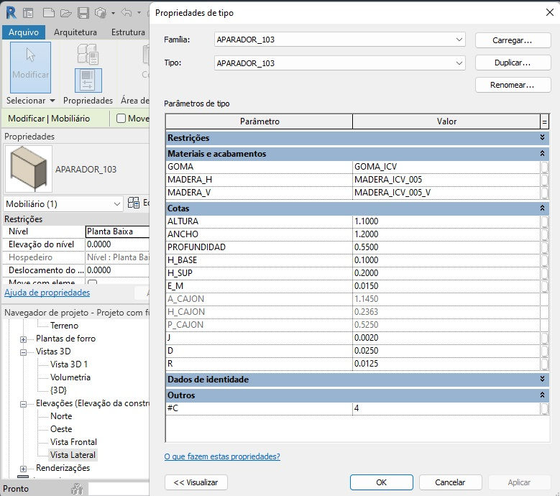560x496 pixels.
Task: Open the undo history dropdown arrow
Action: (139, 13)
